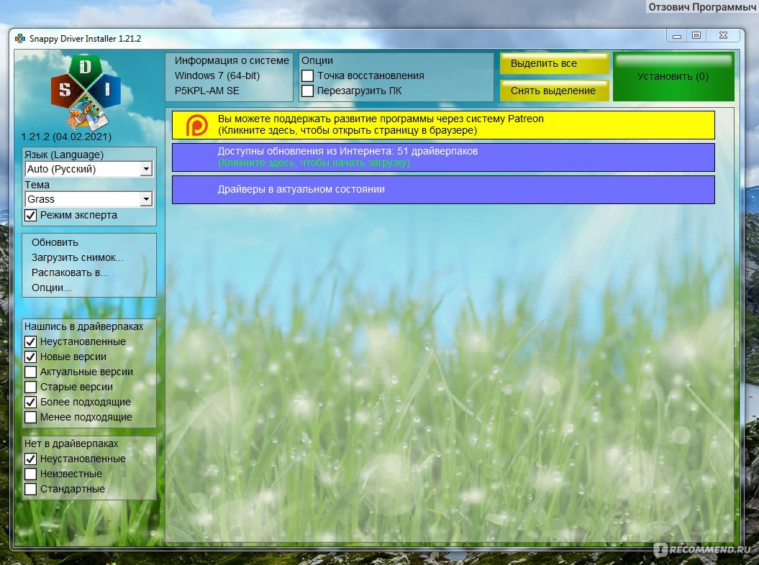Disable the Более подходящие filter

pos(30,402)
